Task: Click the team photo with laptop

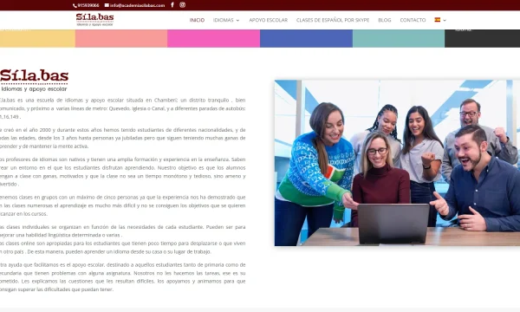Action: pyautogui.click(x=397, y=163)
